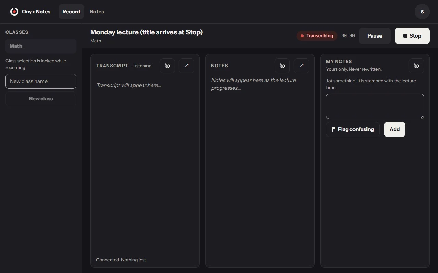Click 'Class selection is locked while recording' text
This screenshot has height=273, width=438.
tap(36, 64)
